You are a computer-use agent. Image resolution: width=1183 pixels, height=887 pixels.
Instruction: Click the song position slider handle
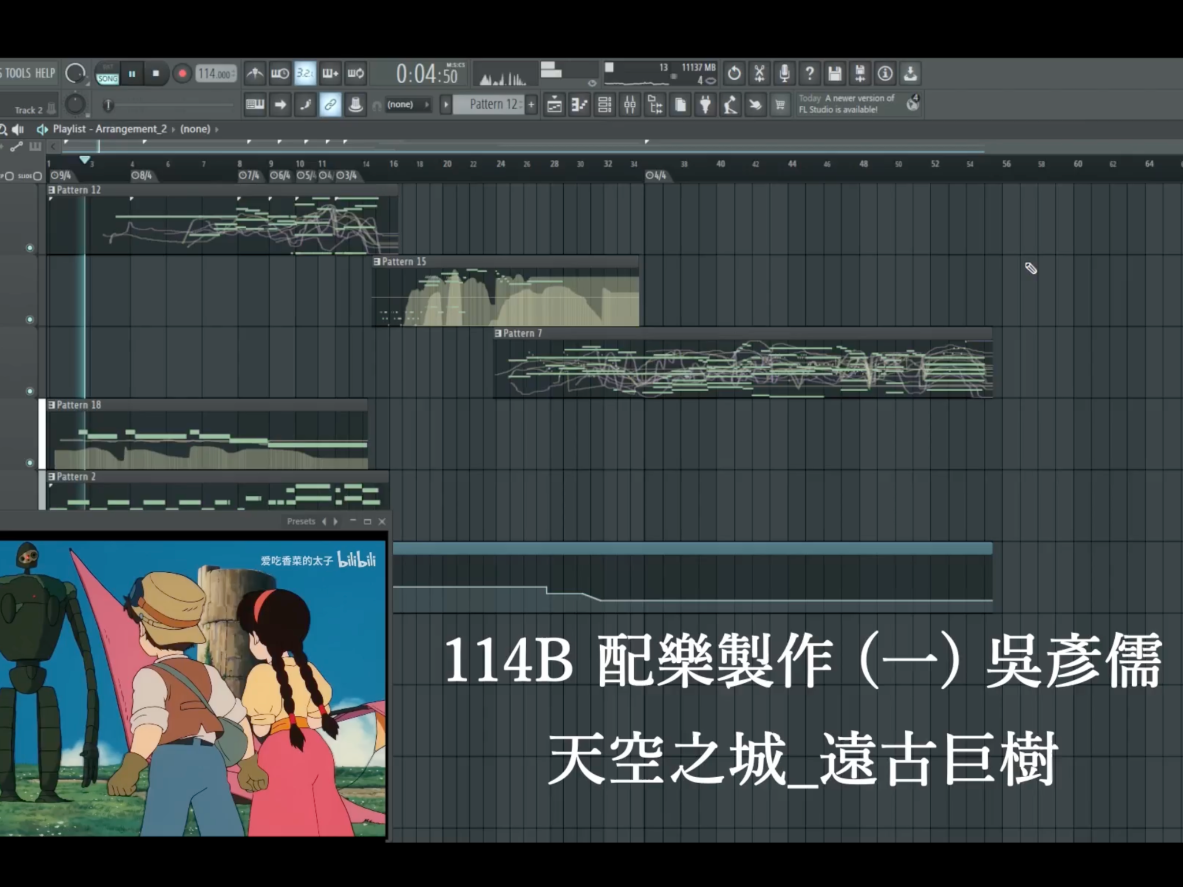coord(107,105)
